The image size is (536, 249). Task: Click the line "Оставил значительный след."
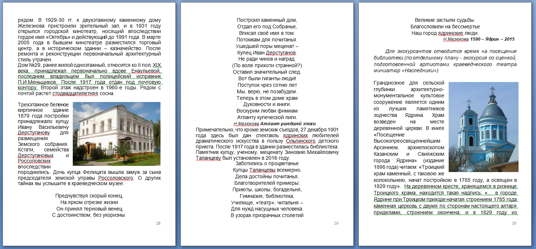267,72
